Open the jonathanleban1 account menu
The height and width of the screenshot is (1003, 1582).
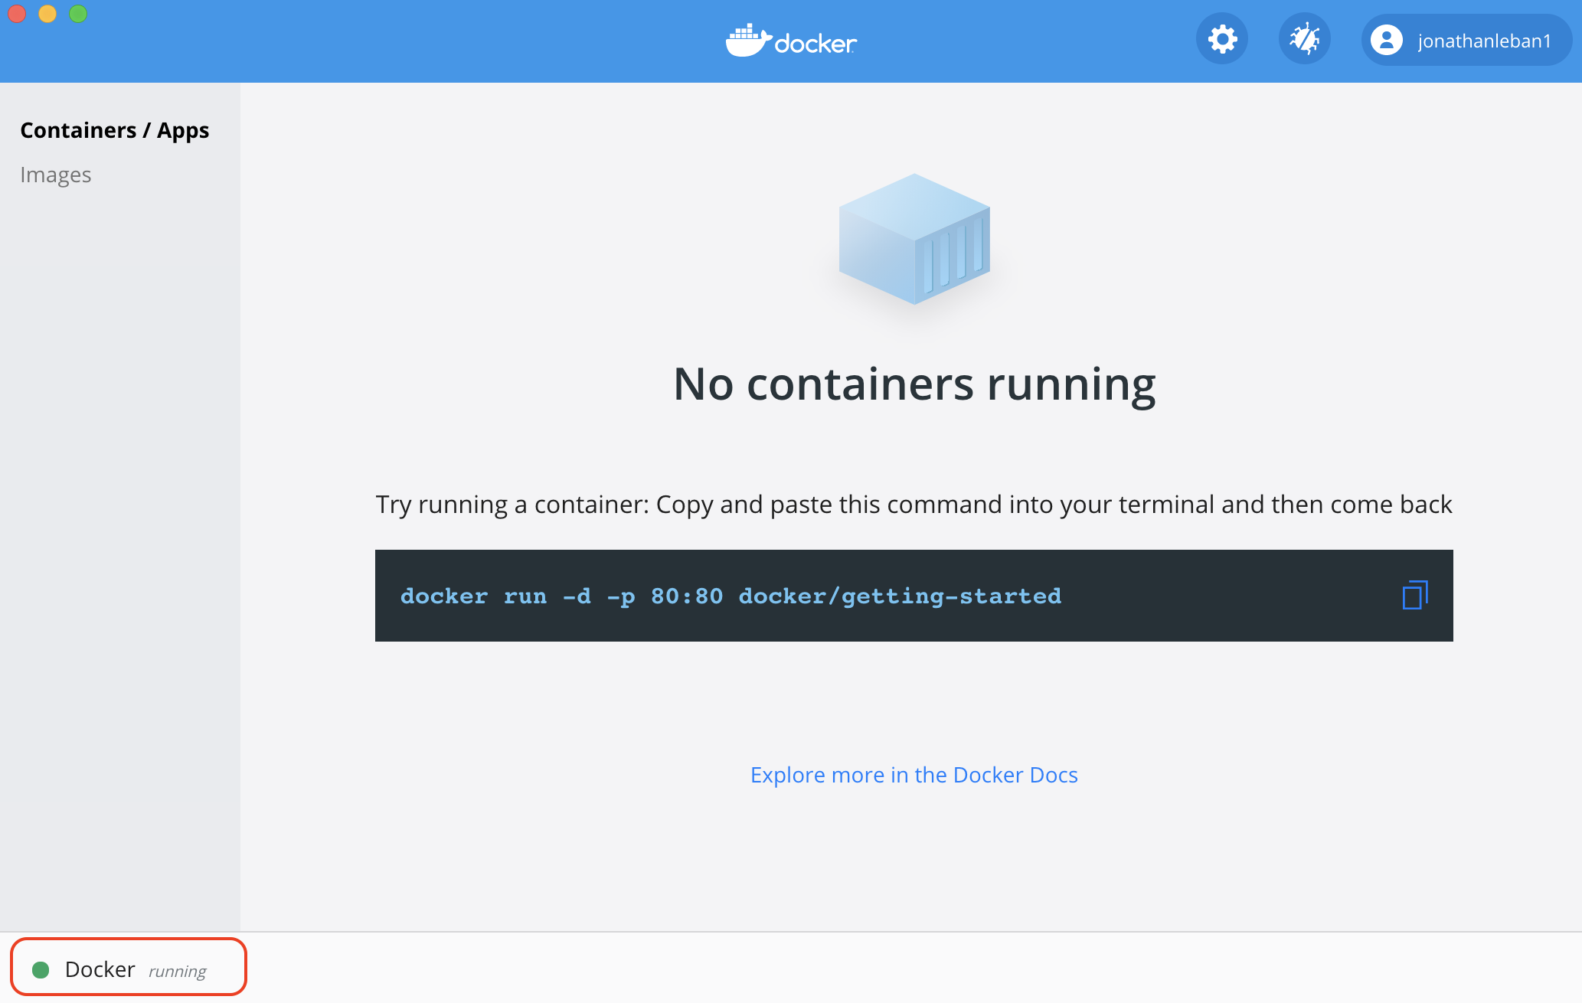click(1466, 40)
